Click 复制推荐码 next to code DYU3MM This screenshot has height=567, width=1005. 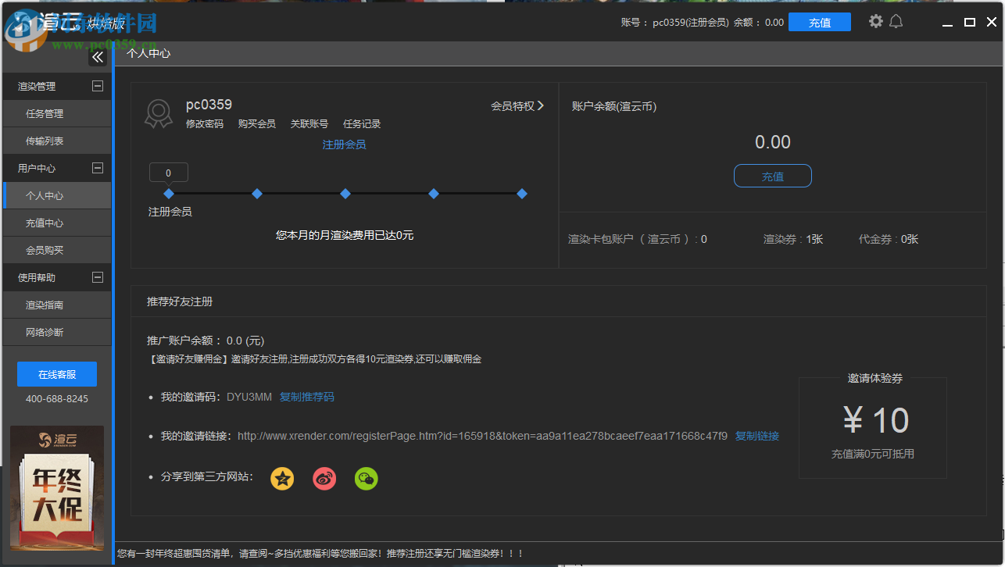pyautogui.click(x=307, y=397)
